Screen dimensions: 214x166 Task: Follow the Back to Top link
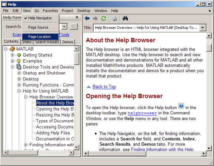104,86
